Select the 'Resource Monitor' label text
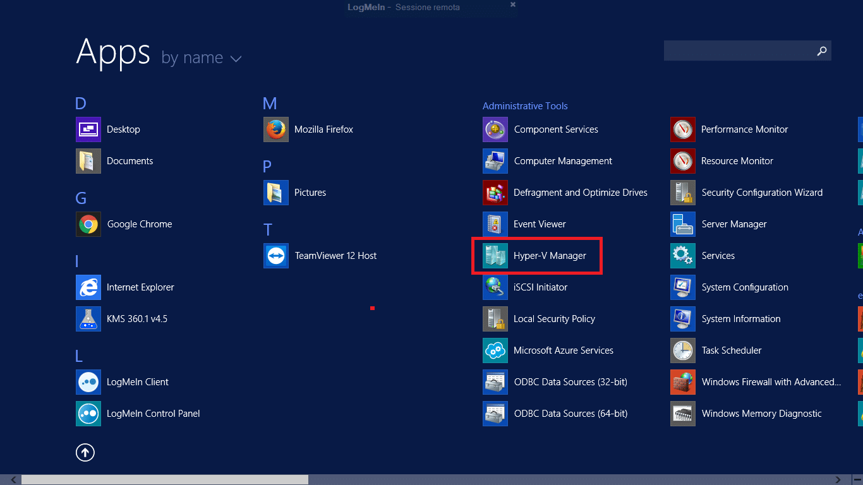863x485 pixels. tap(737, 161)
